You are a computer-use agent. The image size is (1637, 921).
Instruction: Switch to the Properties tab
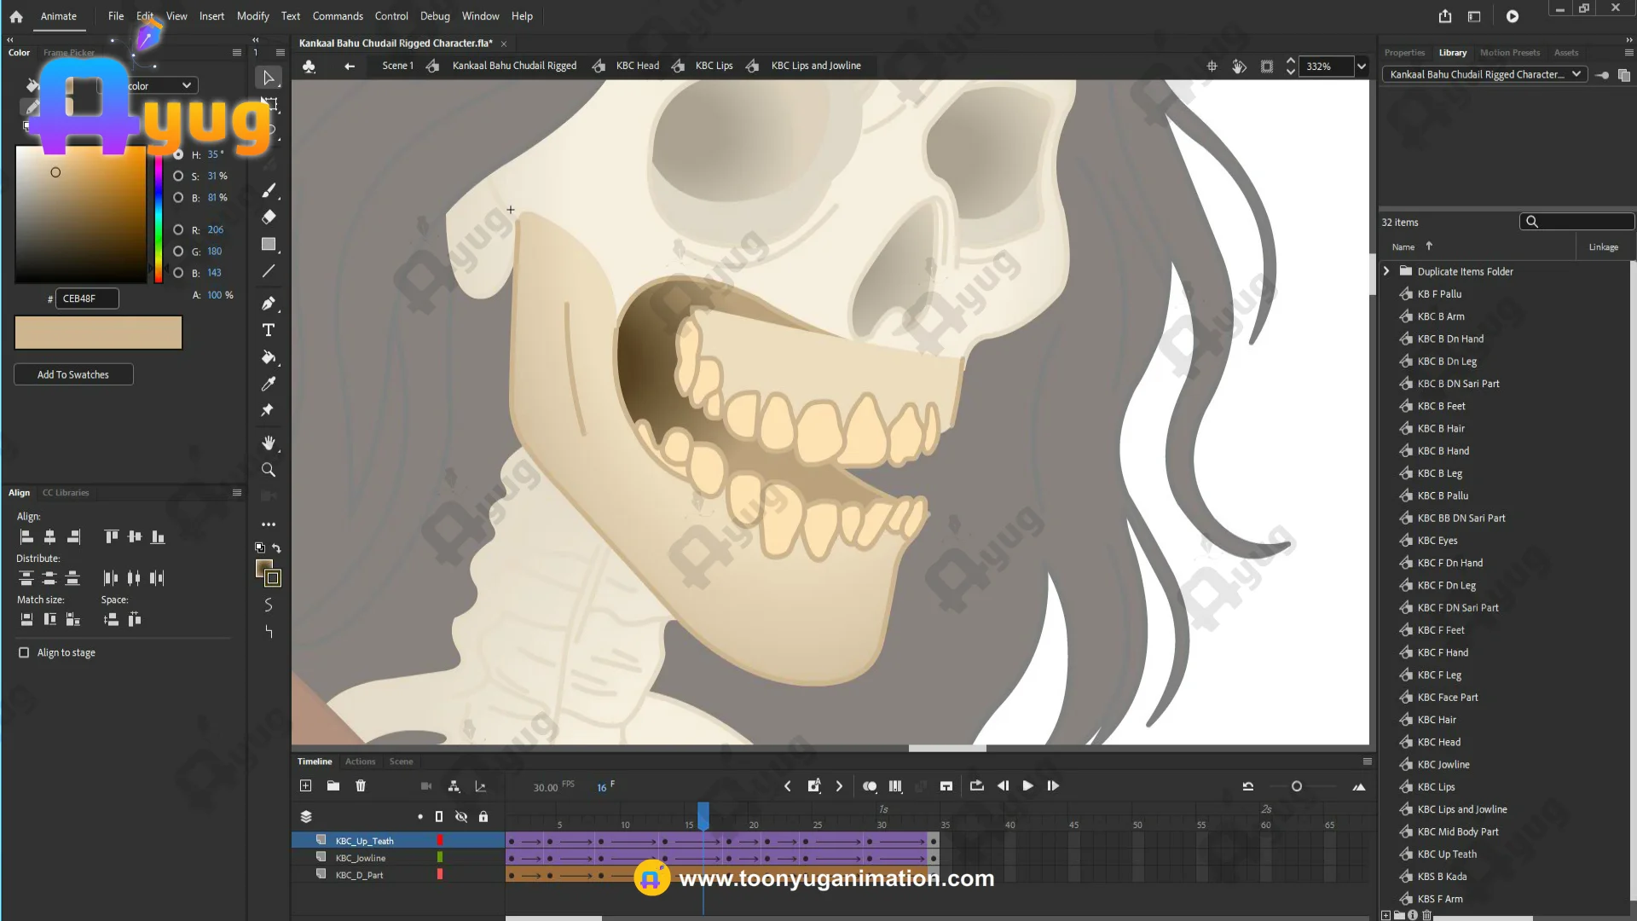1404,53
